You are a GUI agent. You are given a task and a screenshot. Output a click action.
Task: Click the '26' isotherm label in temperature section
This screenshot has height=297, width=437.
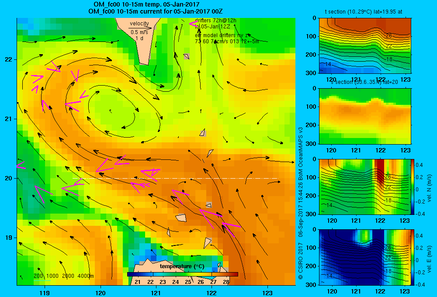click(389, 36)
